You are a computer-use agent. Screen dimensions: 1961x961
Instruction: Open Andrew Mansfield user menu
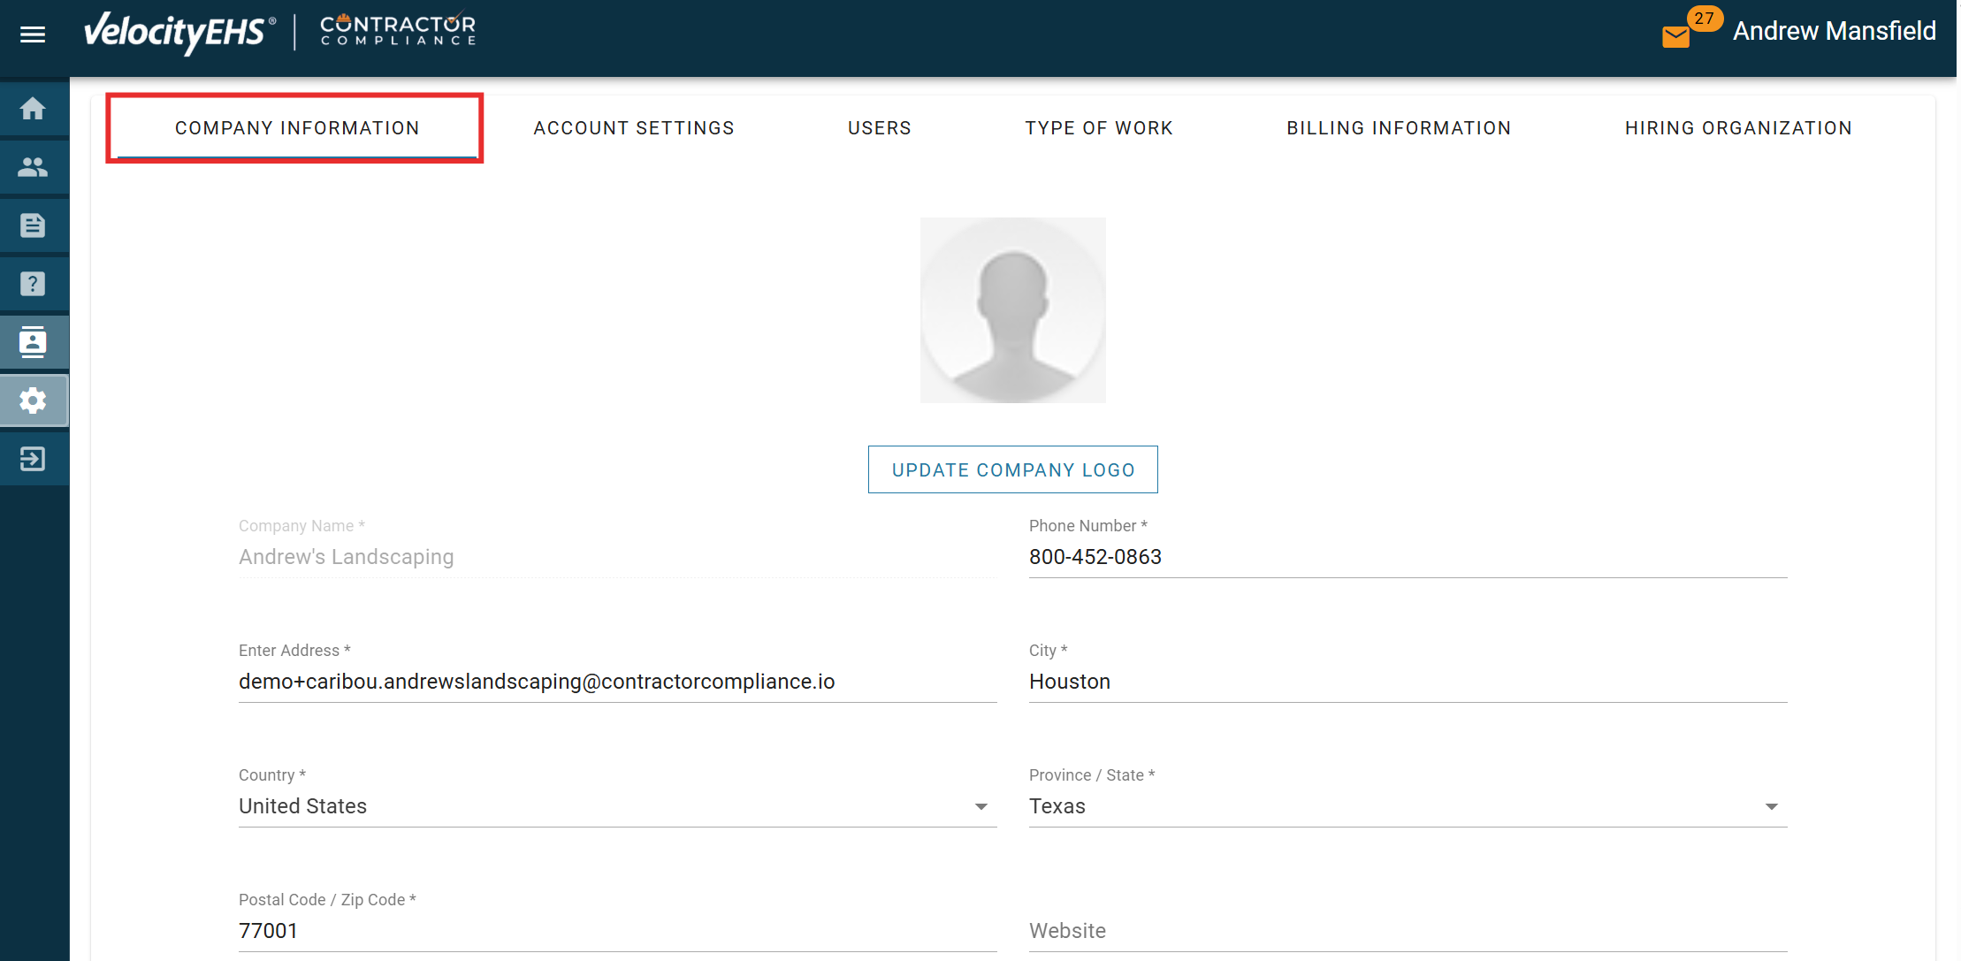pyautogui.click(x=1834, y=32)
